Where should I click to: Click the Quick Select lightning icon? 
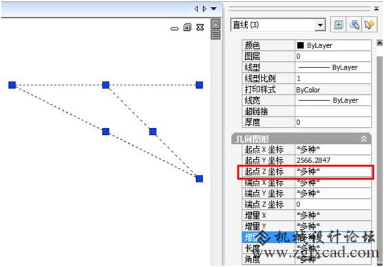(x=370, y=25)
